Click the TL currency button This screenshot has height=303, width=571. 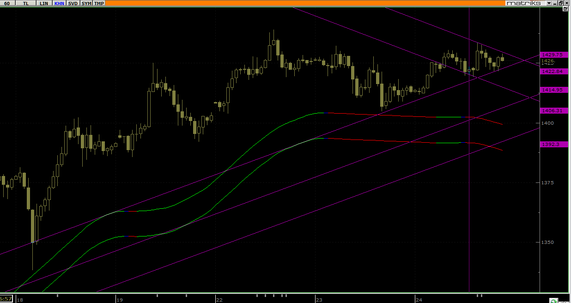25,3
